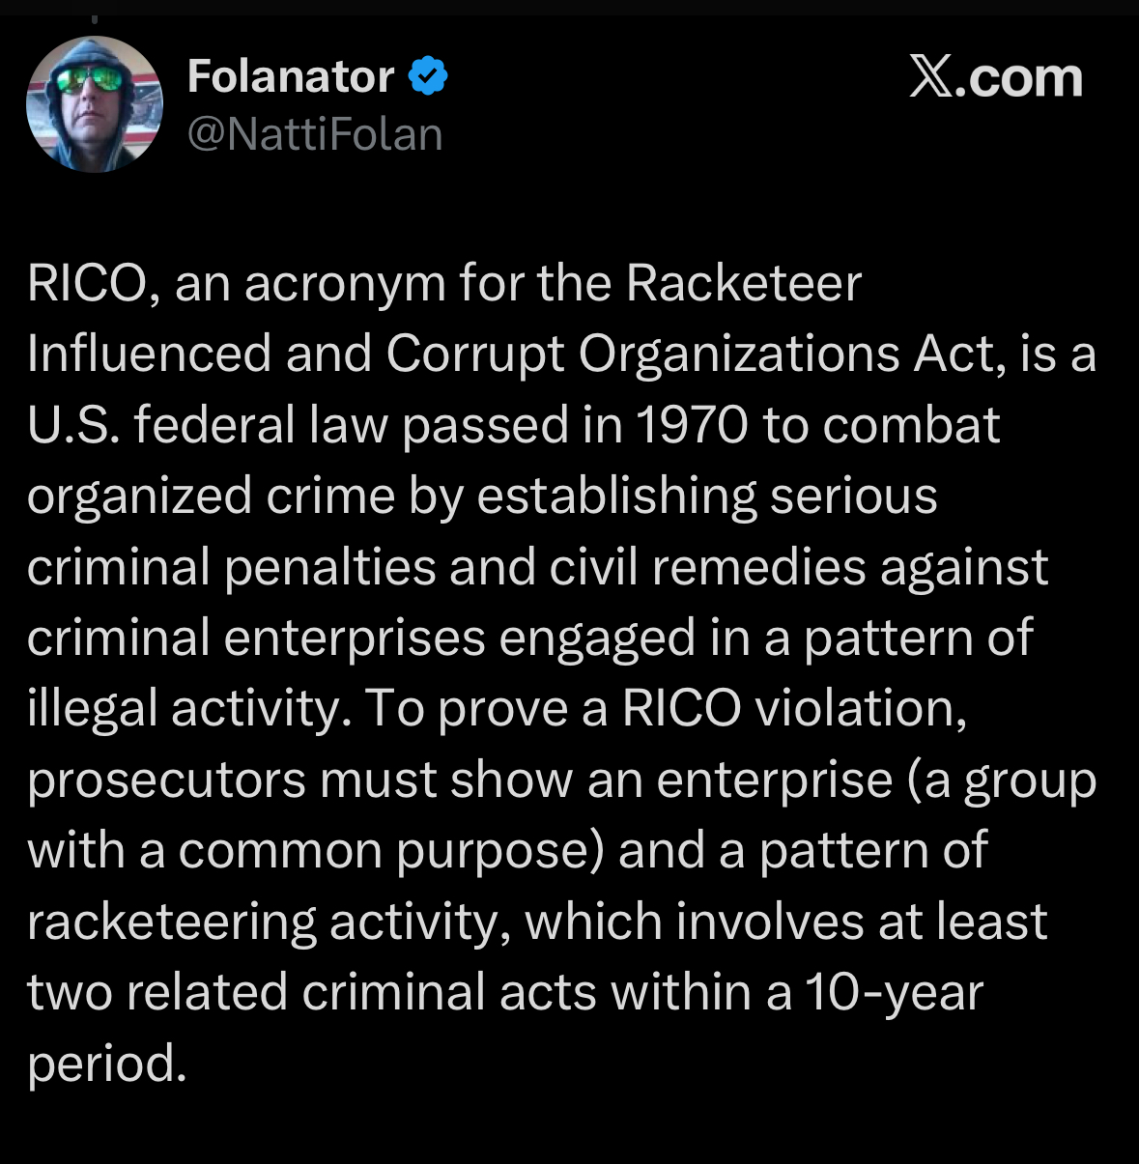Click the text "10-year" in the tweet
This screenshot has height=1164, width=1139.
(x=894, y=994)
